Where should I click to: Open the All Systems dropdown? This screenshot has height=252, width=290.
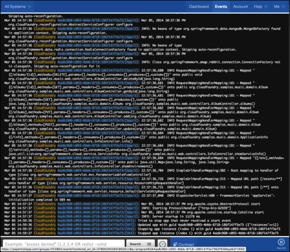[x=18, y=7]
